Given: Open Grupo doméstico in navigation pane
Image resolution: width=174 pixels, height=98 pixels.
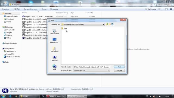Looking at the screenshot, I should 10,43.
